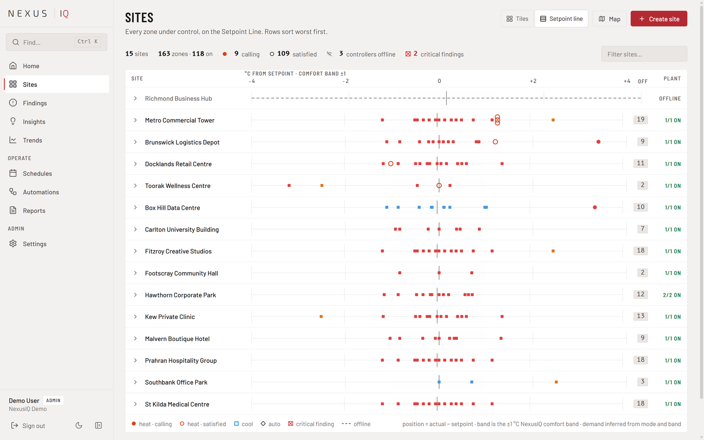Click the Ctrl K shortcut badge
This screenshot has width=704, height=440.
pos(88,42)
